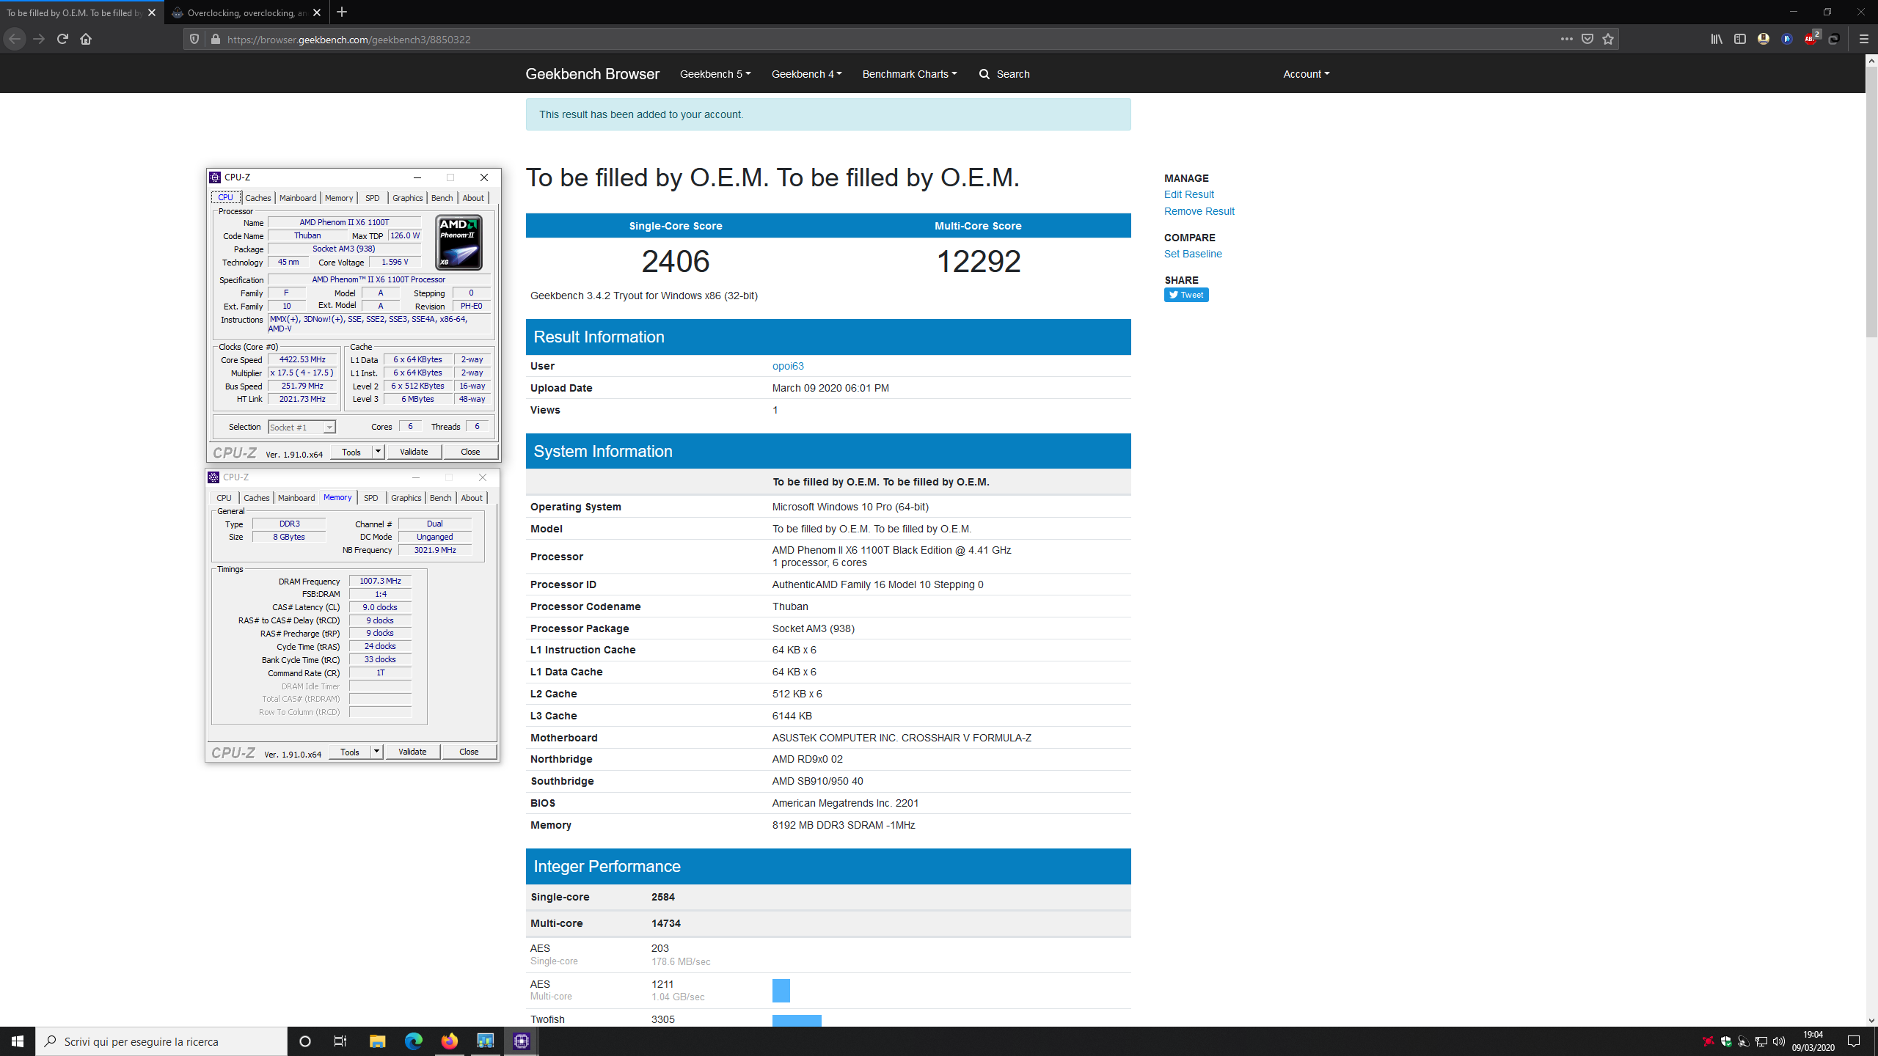Open Graphics tab in lower CPU-Z window
This screenshot has height=1056, width=1878.
pos(406,498)
